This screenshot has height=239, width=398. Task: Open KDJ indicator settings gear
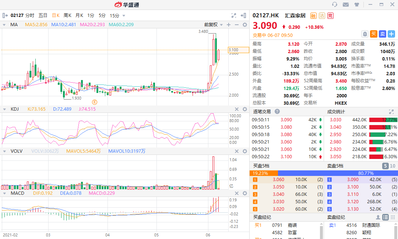click(245, 109)
